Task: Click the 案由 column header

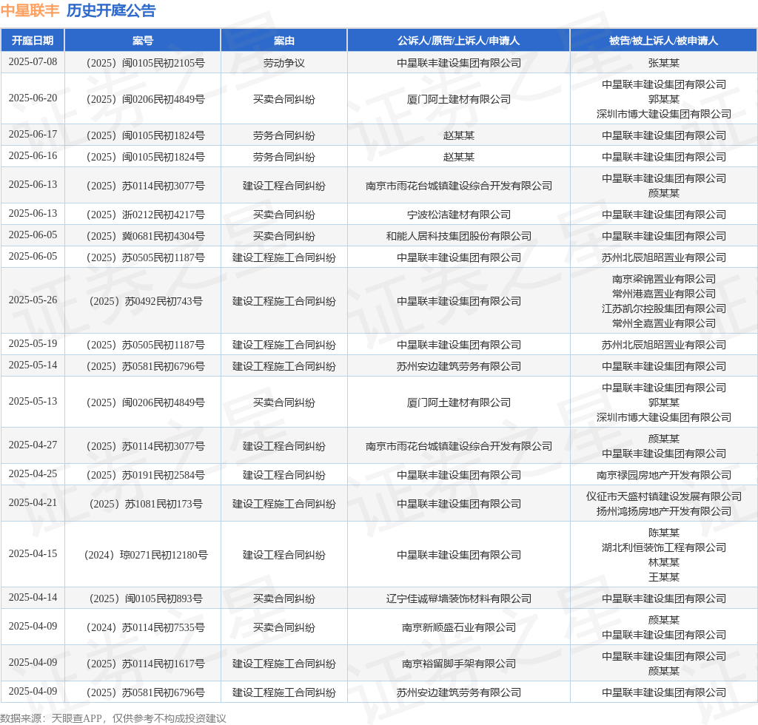Action: (x=284, y=41)
